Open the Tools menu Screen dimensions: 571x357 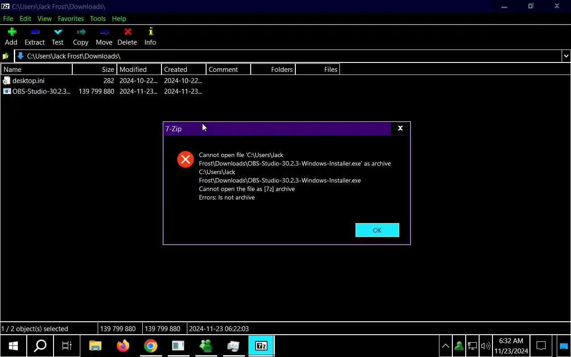pos(98,19)
